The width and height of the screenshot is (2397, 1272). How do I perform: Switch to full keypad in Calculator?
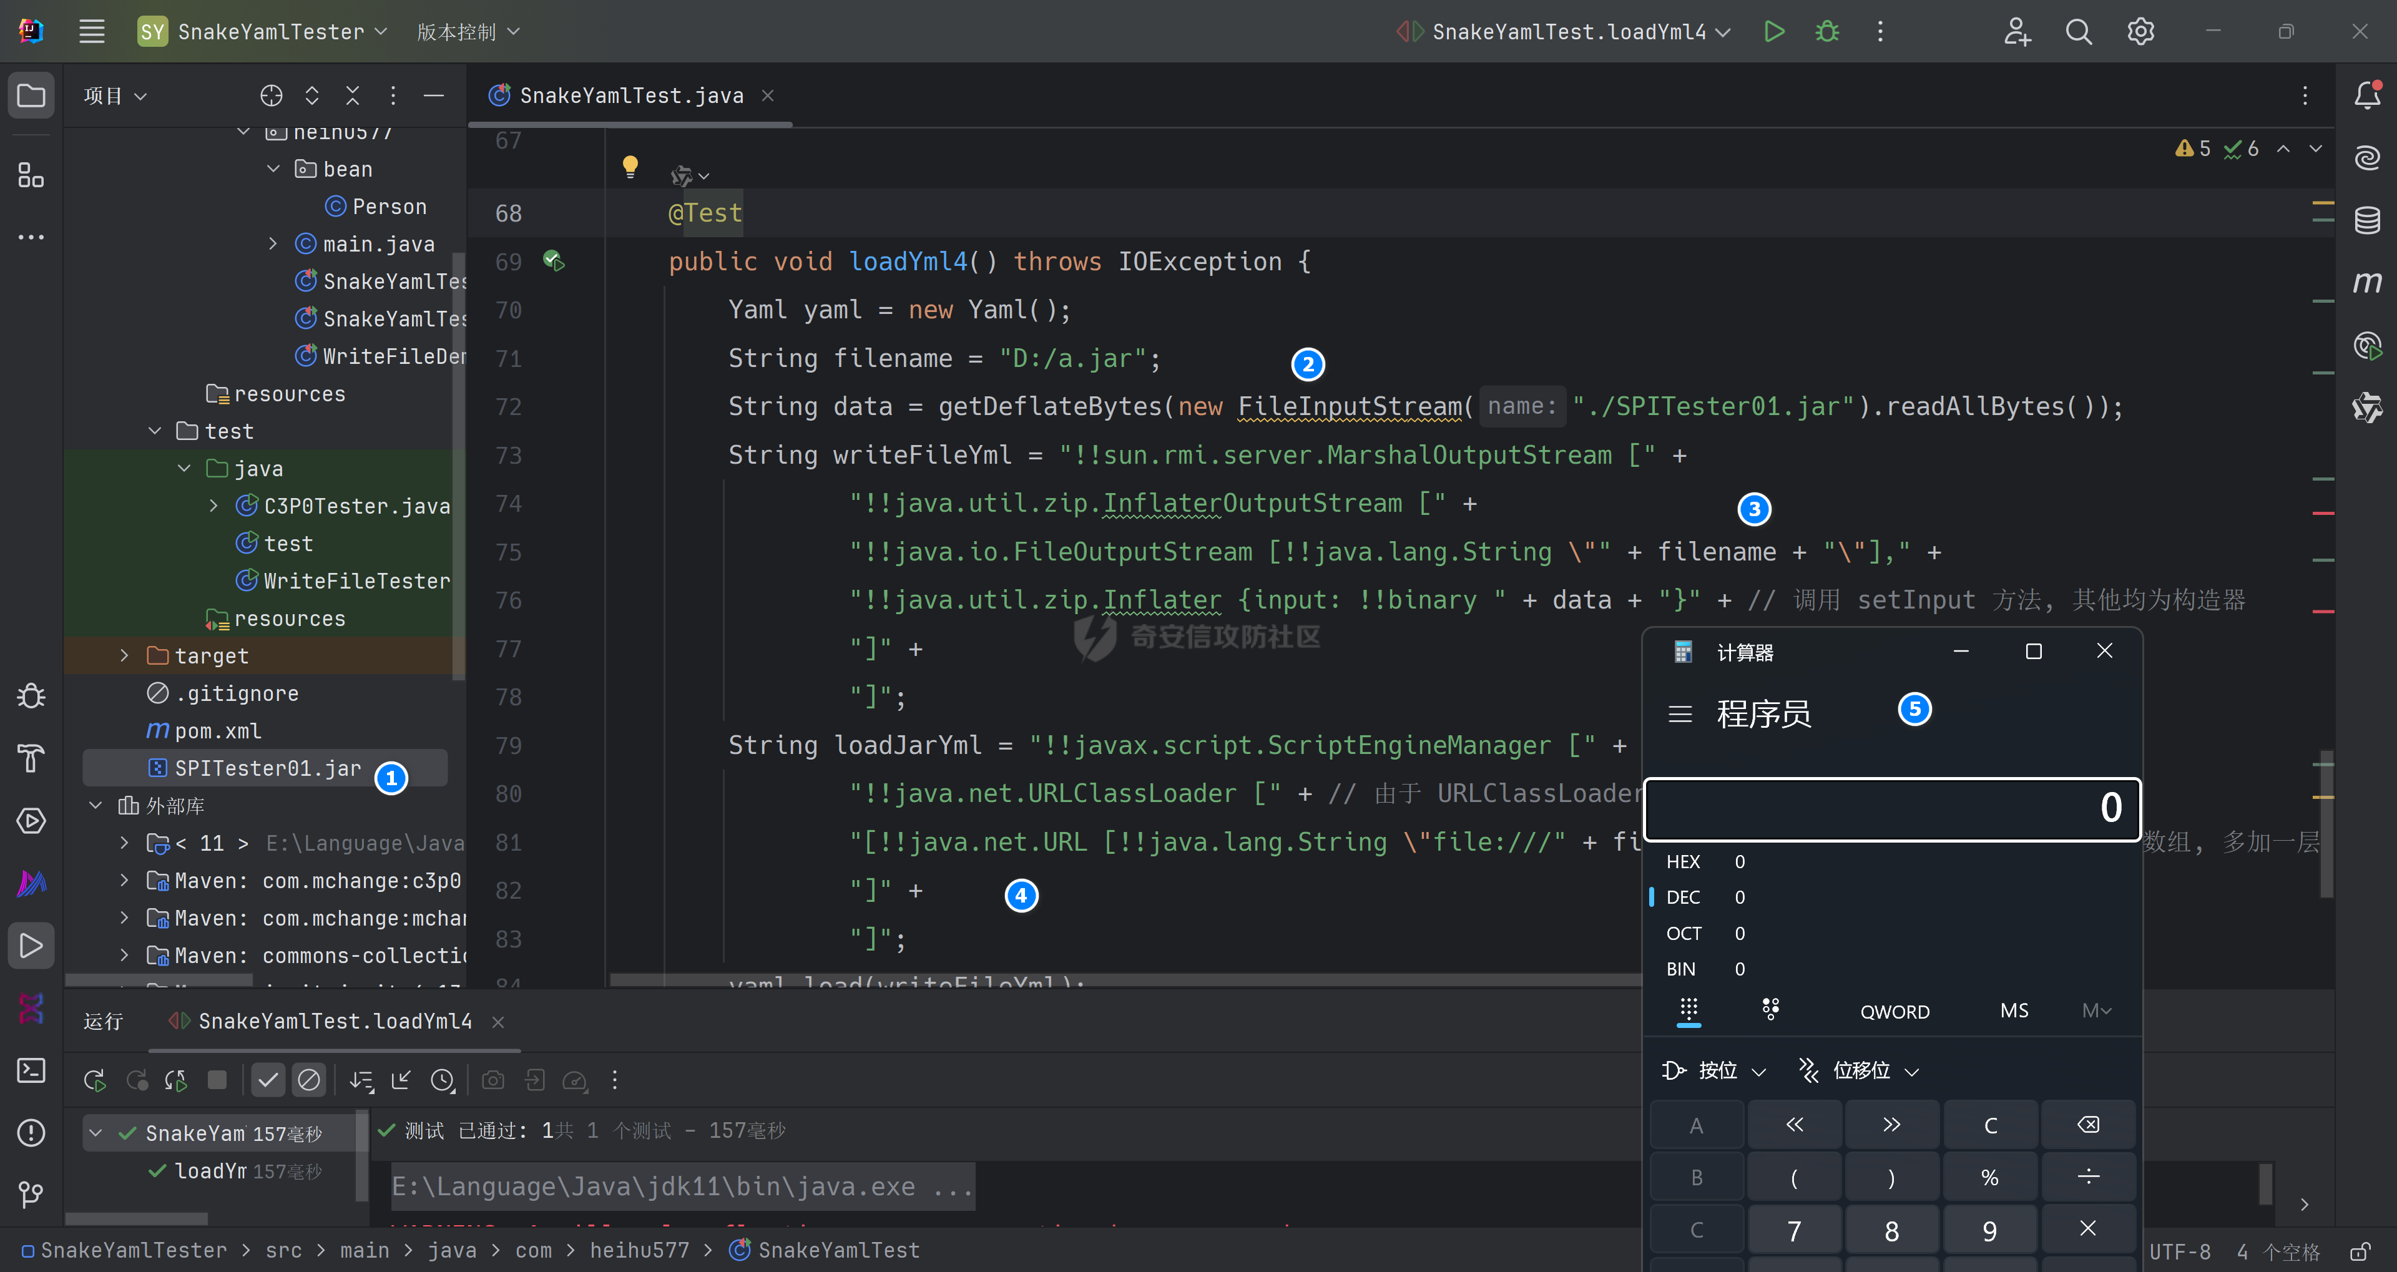(1688, 1010)
